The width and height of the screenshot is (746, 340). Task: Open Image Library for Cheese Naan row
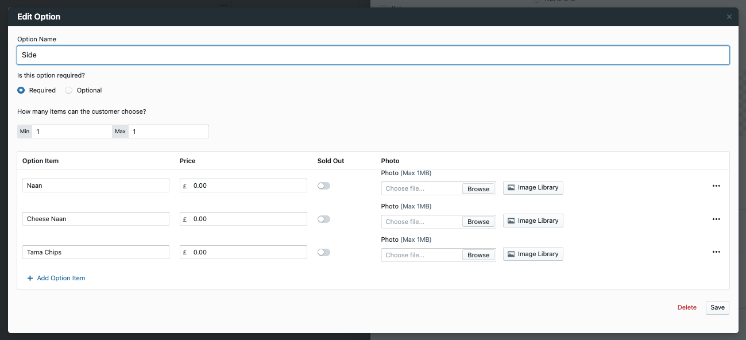click(x=532, y=221)
